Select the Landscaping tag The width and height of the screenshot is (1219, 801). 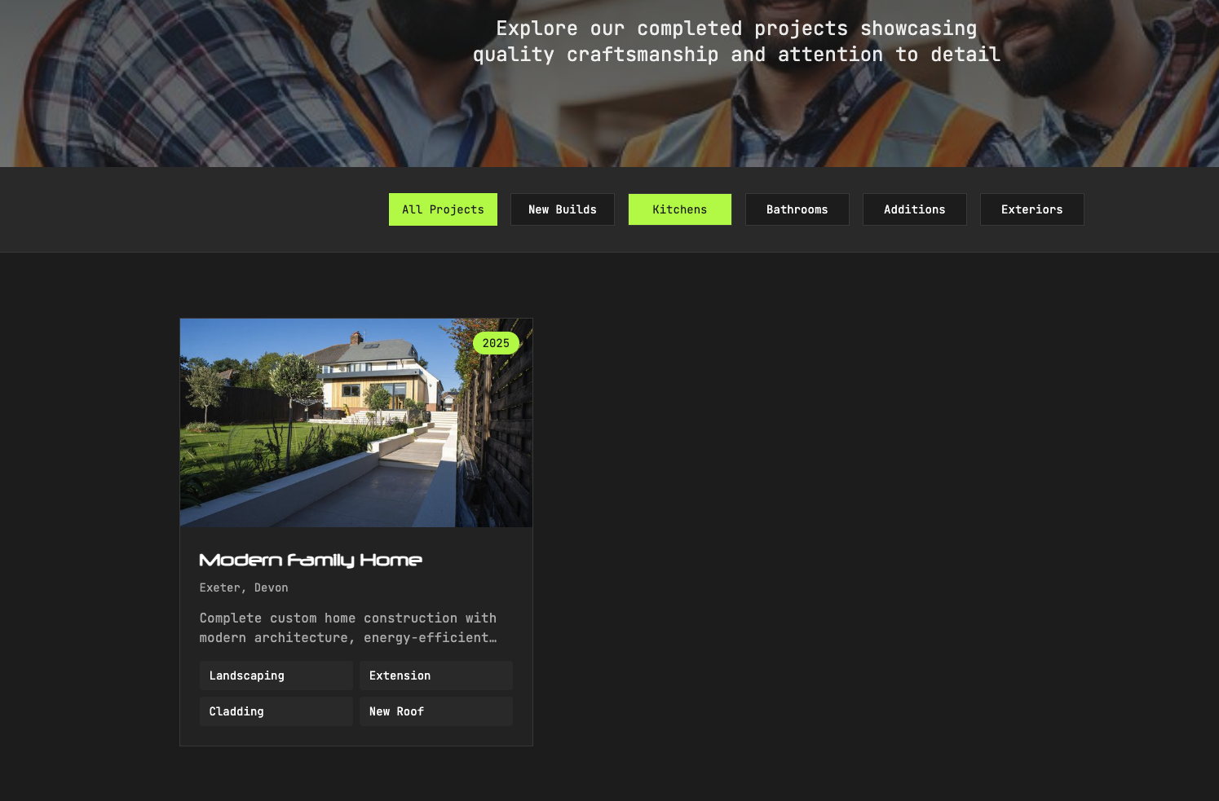point(276,676)
